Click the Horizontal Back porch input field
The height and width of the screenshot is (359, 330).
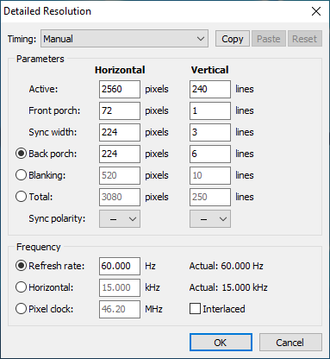tap(120, 154)
